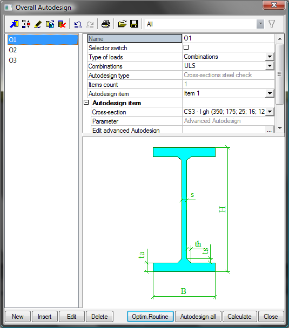The image size is (289, 328).
Task: Click the edit pencil toolbar icon
Action: (38, 24)
